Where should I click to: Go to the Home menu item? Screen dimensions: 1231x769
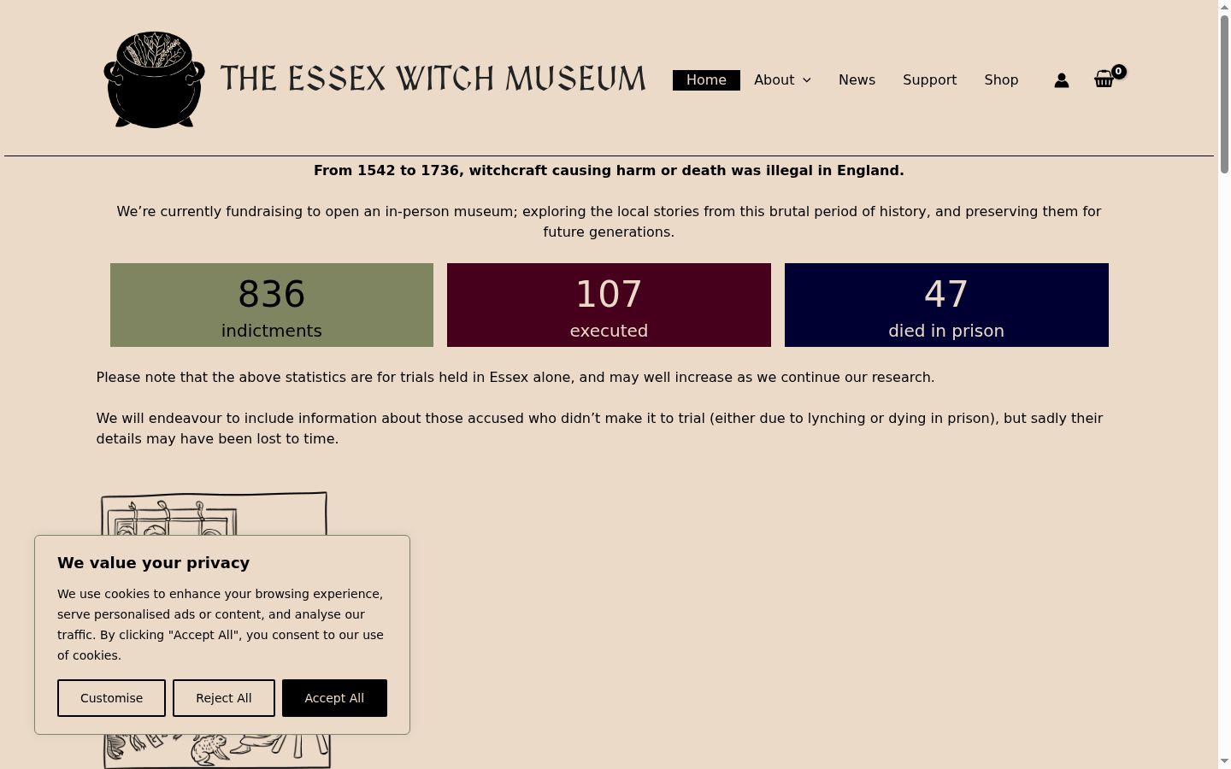click(706, 80)
